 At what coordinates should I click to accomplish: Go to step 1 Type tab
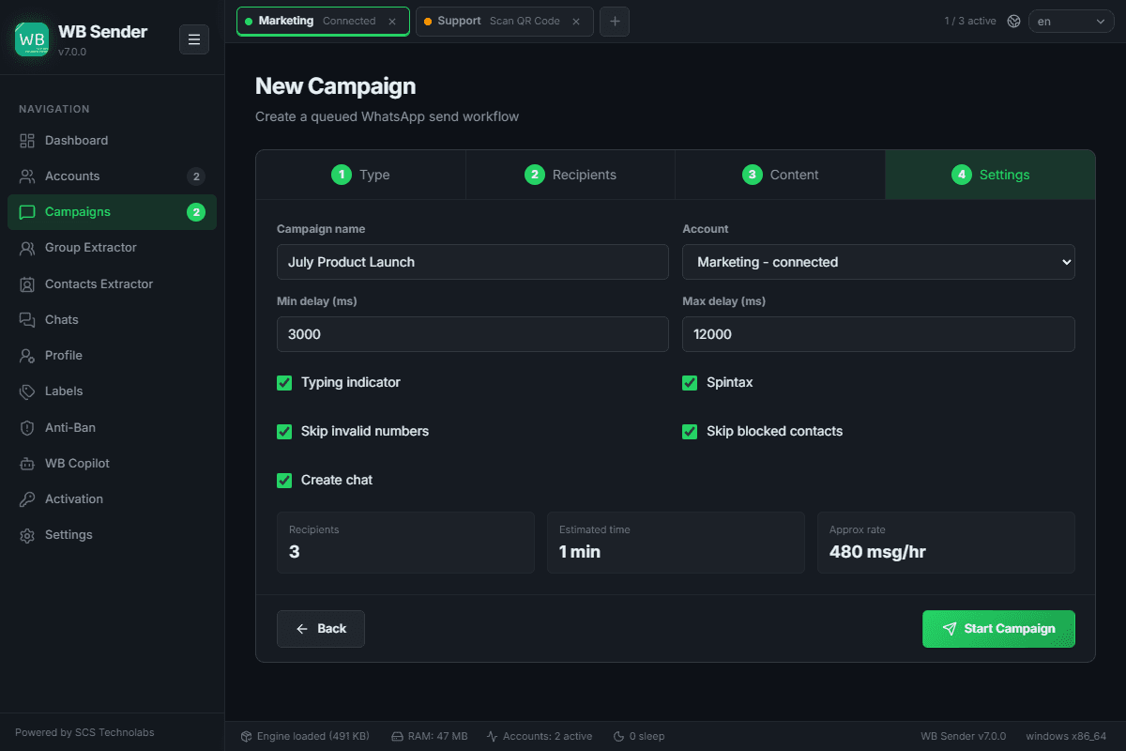361,175
